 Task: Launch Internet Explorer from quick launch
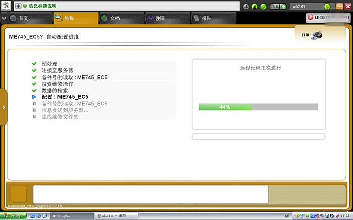(38, 216)
